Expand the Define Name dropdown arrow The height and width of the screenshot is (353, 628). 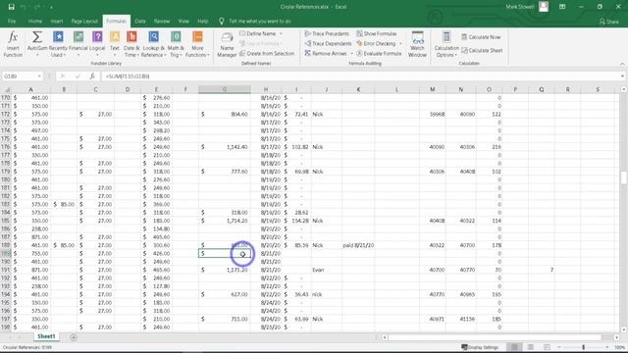pos(281,33)
